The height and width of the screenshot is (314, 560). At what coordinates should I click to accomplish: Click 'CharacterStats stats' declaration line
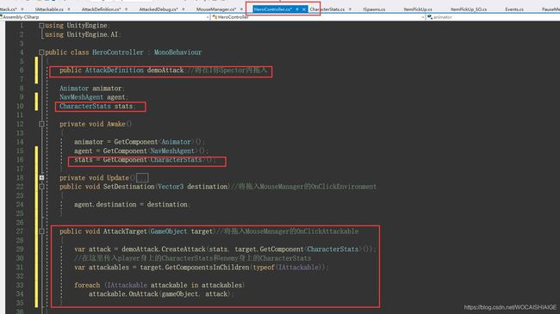(x=97, y=106)
